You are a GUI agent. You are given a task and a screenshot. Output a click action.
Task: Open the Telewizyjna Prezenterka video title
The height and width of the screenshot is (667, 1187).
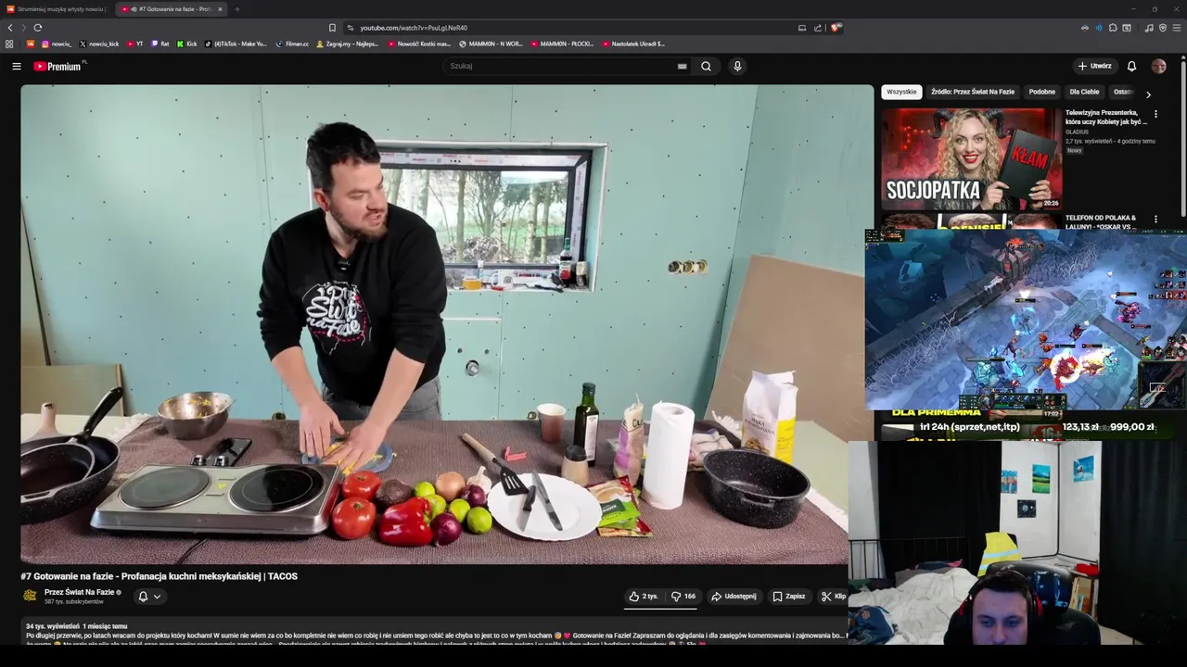1105,117
